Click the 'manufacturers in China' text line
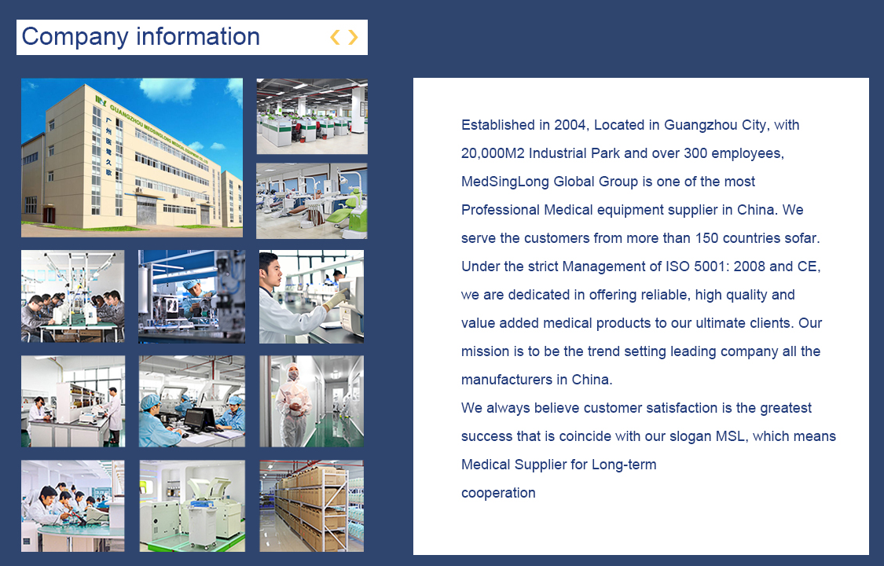The height and width of the screenshot is (566, 884). 537,380
